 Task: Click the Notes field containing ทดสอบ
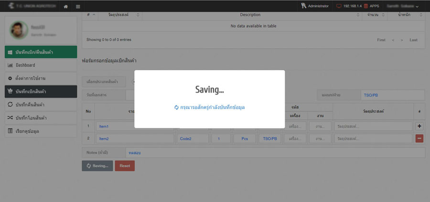pyautogui.click(x=275, y=153)
